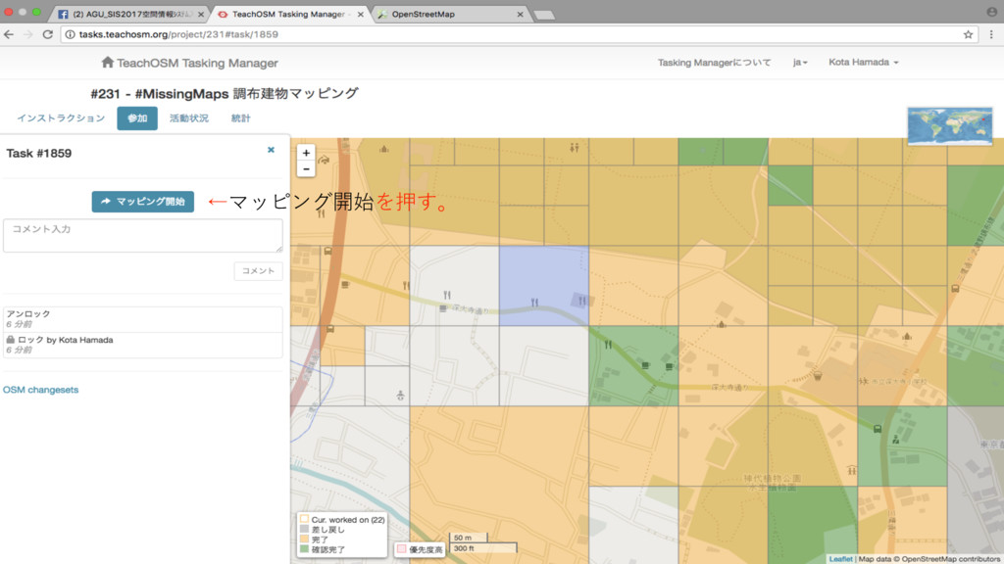Open the OSM changesets link
This screenshot has height=564, width=1004.
point(40,390)
